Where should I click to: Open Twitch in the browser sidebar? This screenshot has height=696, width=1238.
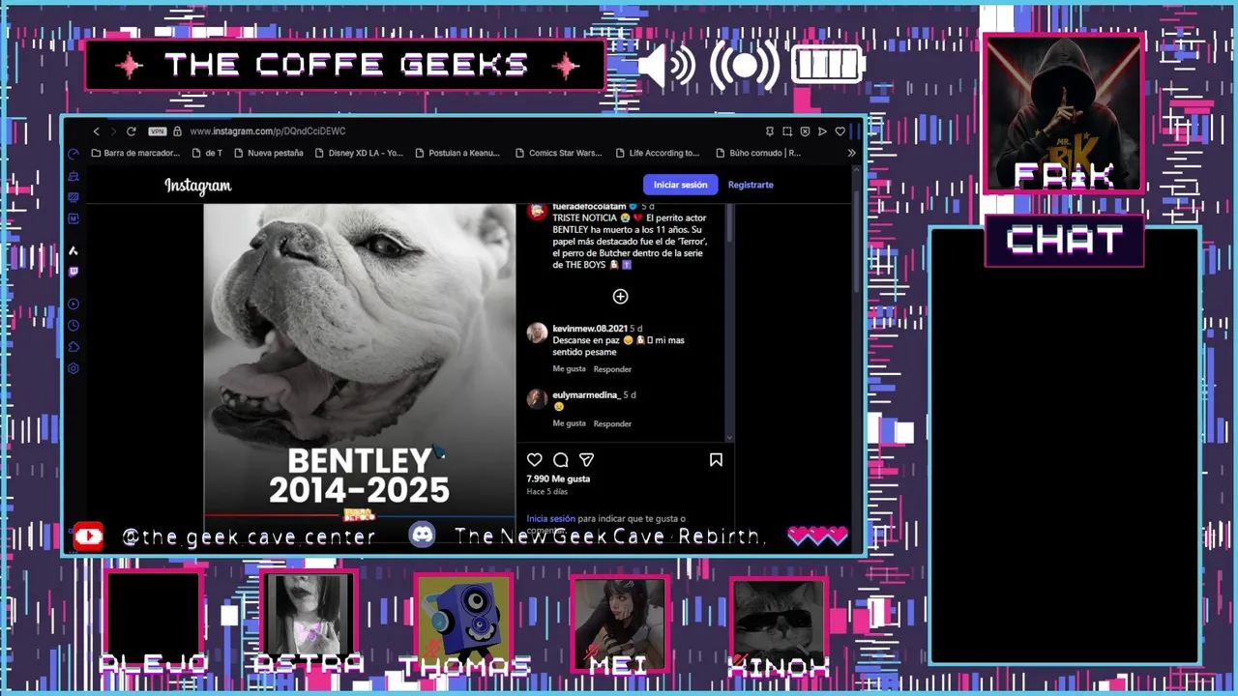(x=74, y=272)
